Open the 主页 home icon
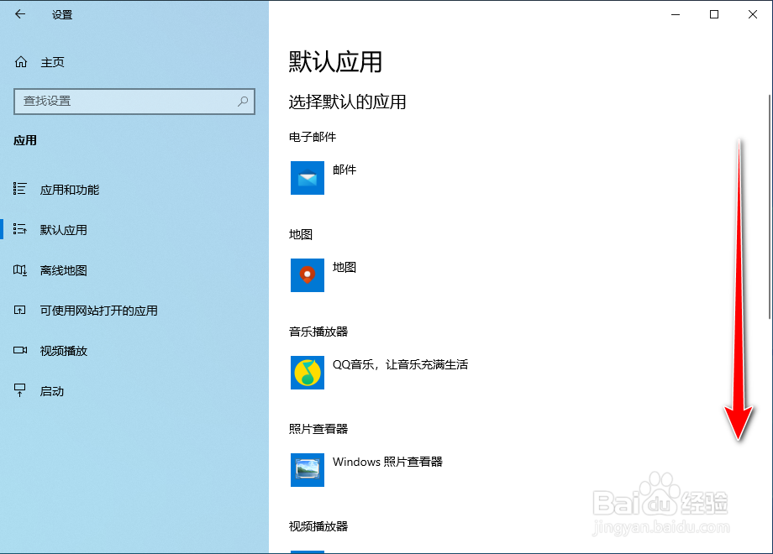Viewport: 773px width, 554px height. (21, 62)
